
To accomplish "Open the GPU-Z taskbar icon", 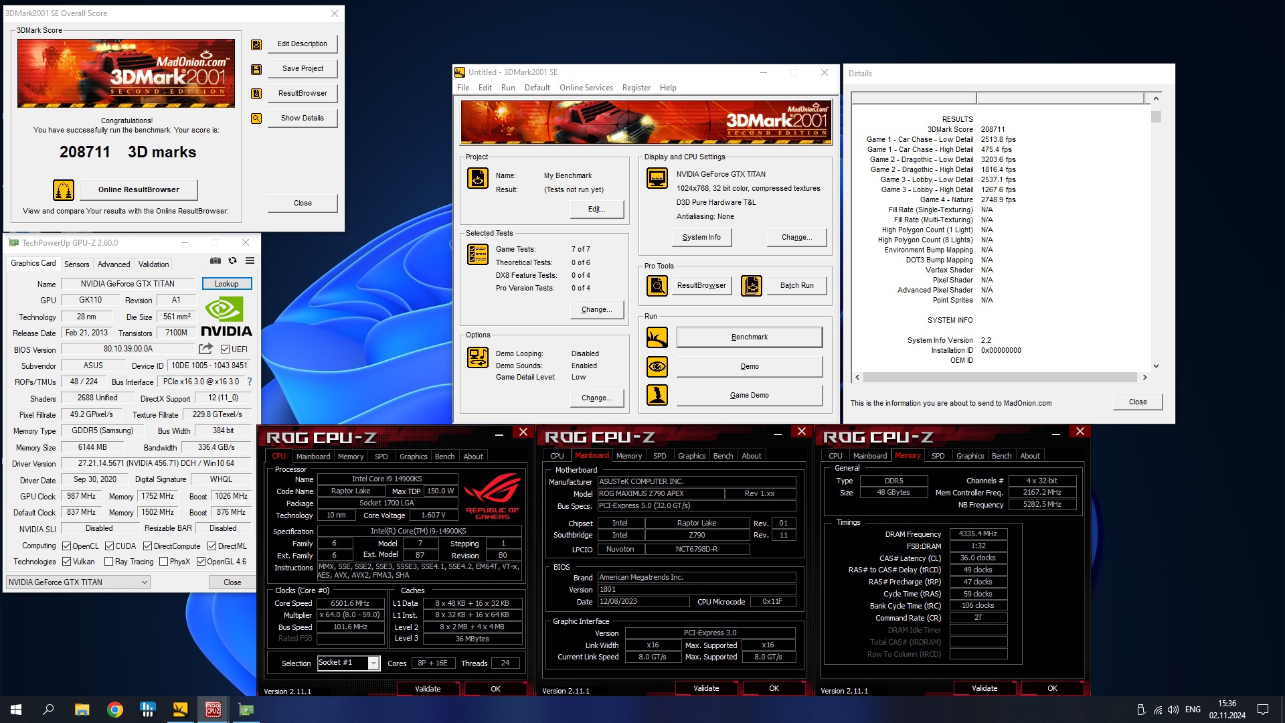I will click(246, 710).
